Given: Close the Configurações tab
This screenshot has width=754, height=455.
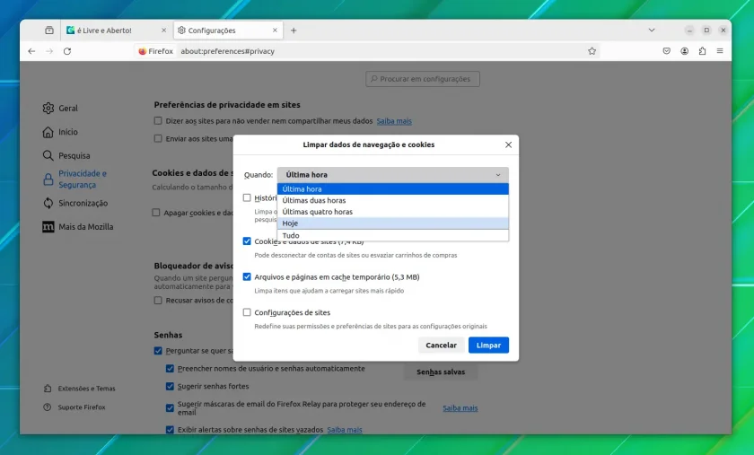Looking at the screenshot, I should tap(275, 31).
